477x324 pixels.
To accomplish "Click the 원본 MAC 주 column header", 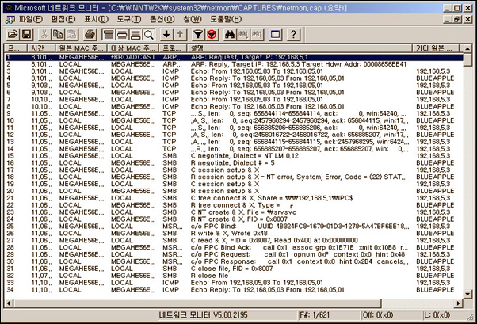I will click(81, 48).
